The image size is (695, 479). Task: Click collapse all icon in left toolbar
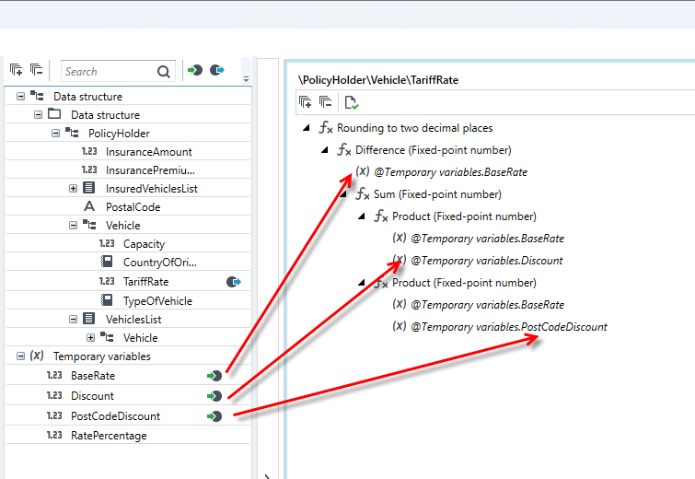tap(36, 70)
